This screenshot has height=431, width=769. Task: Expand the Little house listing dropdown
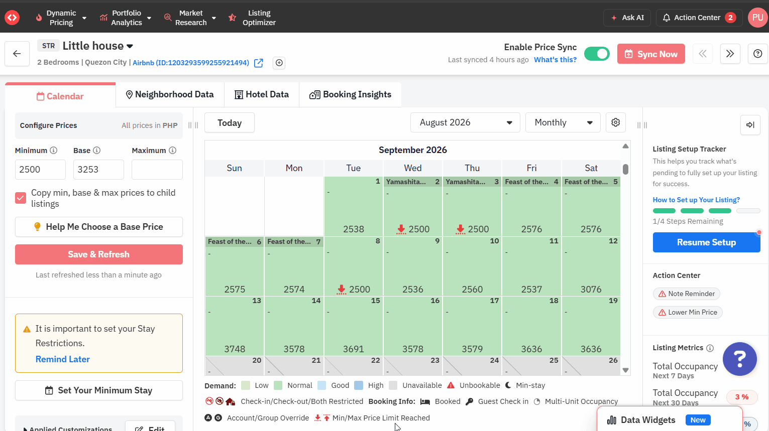click(x=130, y=46)
